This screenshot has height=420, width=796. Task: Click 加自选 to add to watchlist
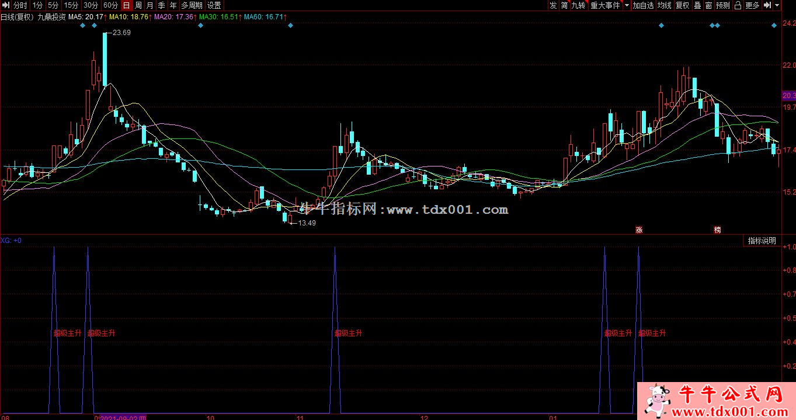(x=644, y=5)
